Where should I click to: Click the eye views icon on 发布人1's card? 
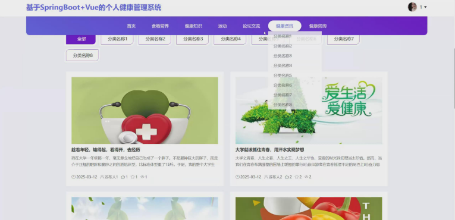coord(143,177)
